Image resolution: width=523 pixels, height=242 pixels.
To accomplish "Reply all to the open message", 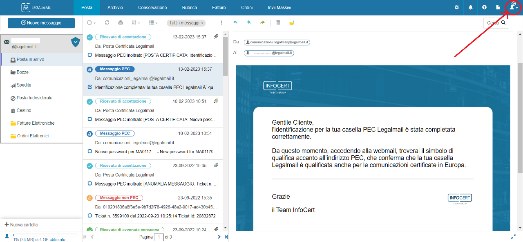I will (x=249, y=23).
